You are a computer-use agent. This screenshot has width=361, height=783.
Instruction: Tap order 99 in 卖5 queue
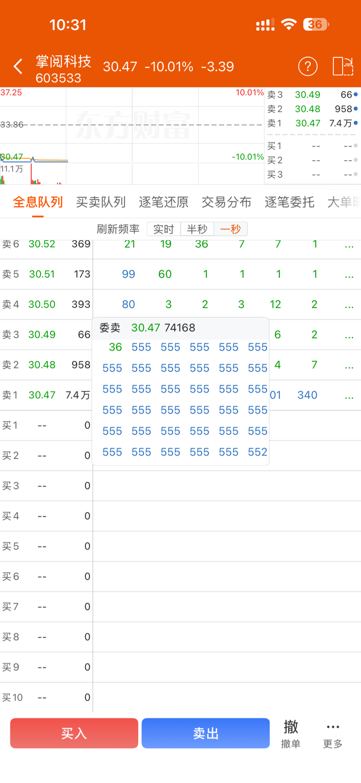coord(128,274)
